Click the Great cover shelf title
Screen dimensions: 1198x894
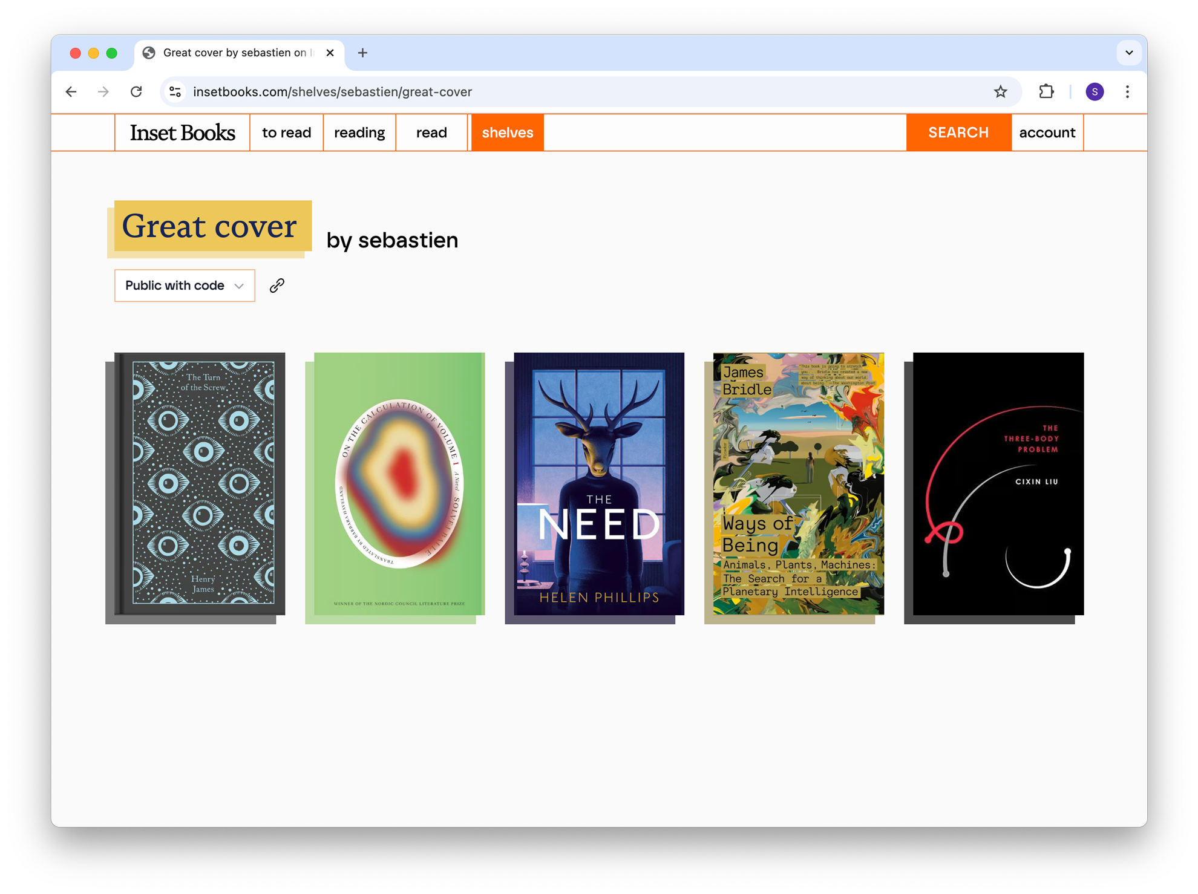[209, 226]
